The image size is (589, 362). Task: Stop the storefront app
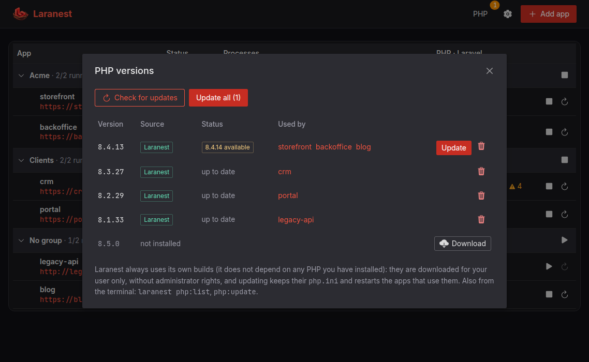click(x=549, y=101)
